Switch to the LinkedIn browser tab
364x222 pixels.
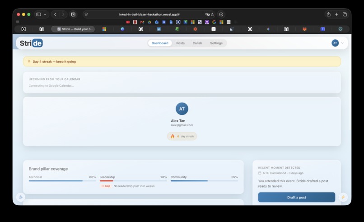[x=159, y=29]
